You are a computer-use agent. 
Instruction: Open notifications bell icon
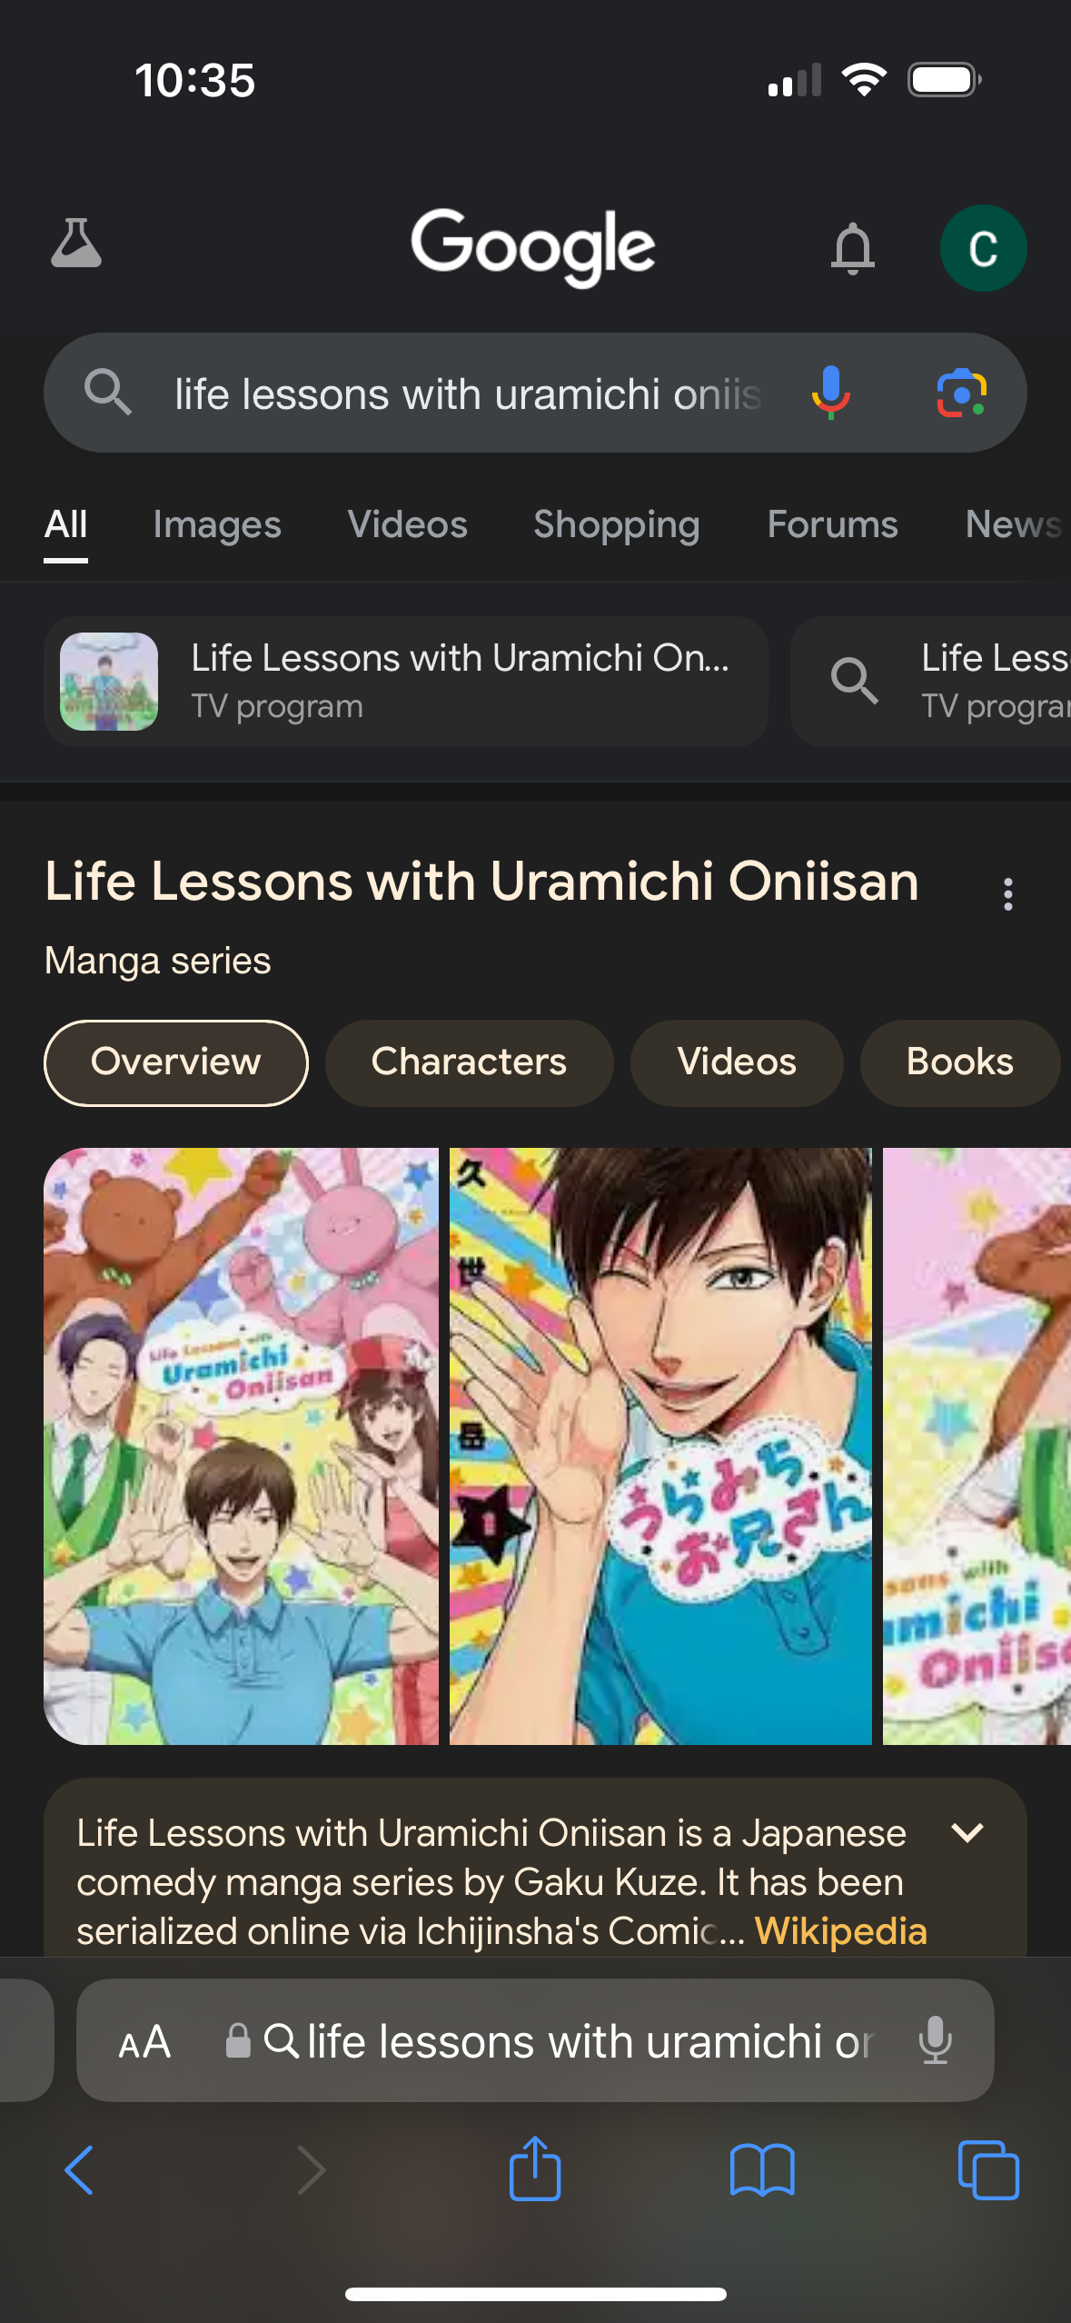click(x=852, y=248)
